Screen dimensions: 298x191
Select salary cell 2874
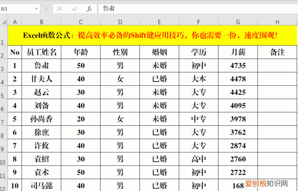tap(238, 146)
